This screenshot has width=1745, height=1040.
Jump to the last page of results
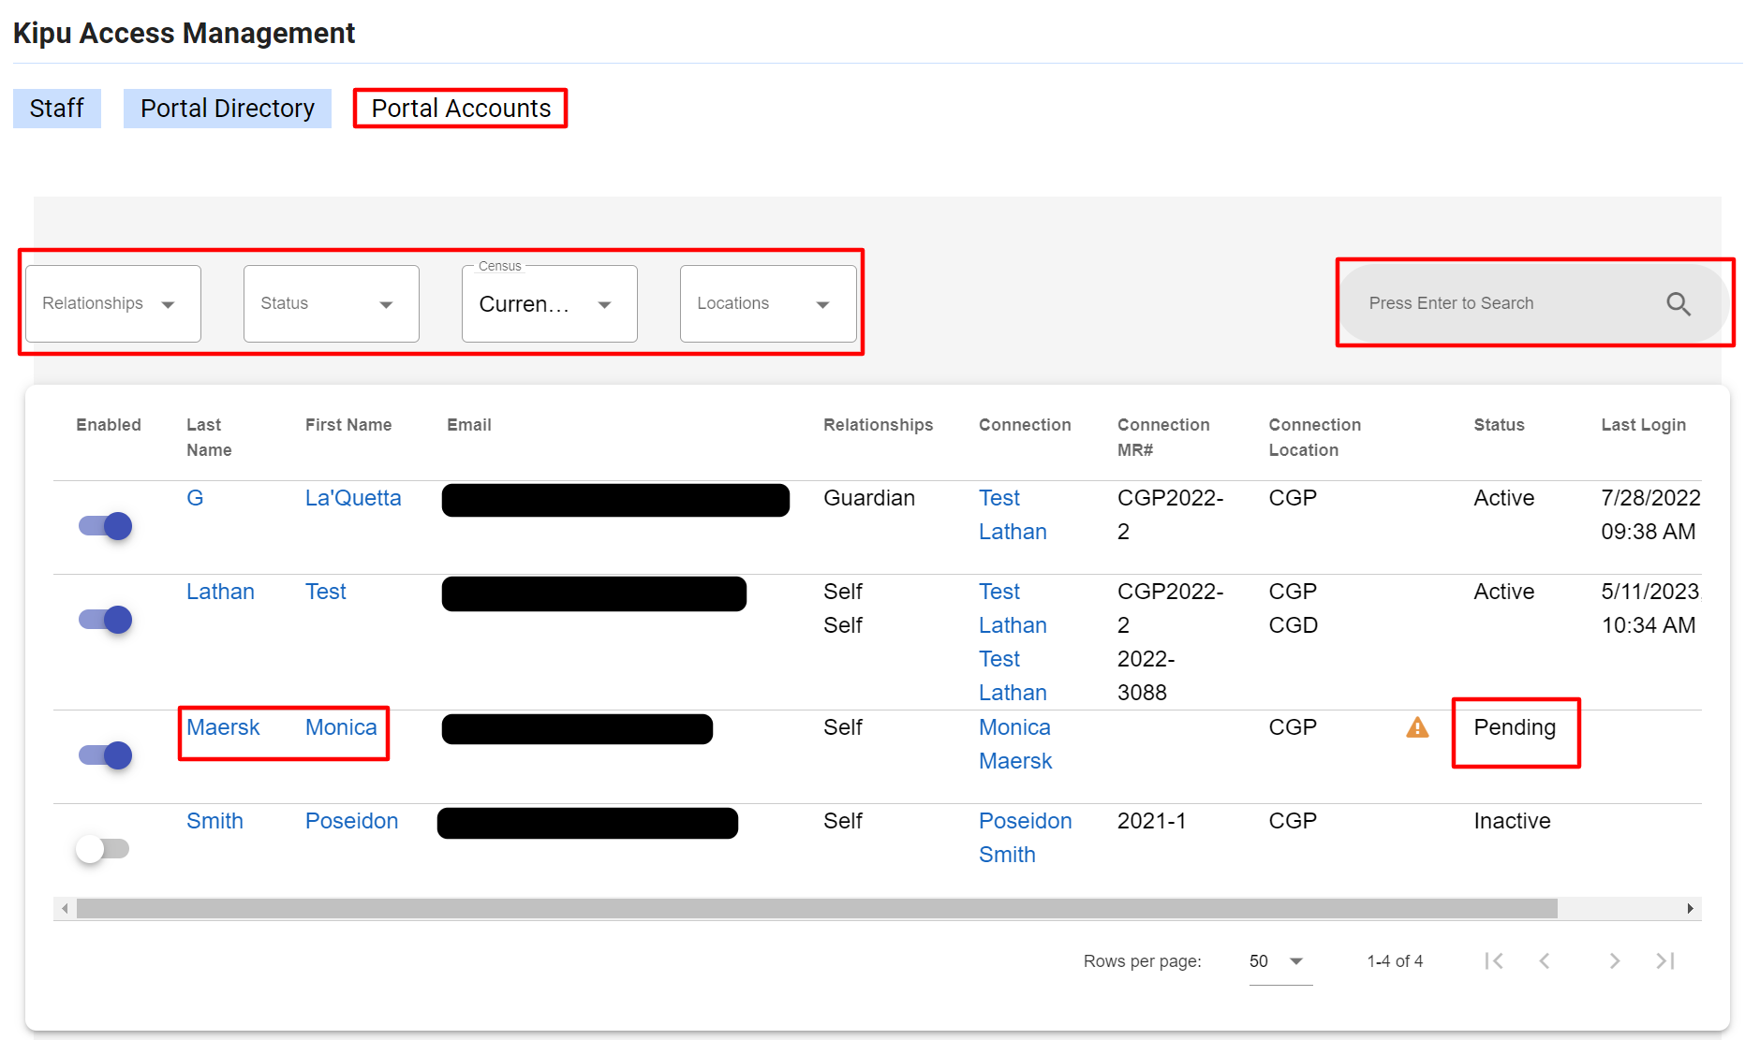[x=1664, y=960]
